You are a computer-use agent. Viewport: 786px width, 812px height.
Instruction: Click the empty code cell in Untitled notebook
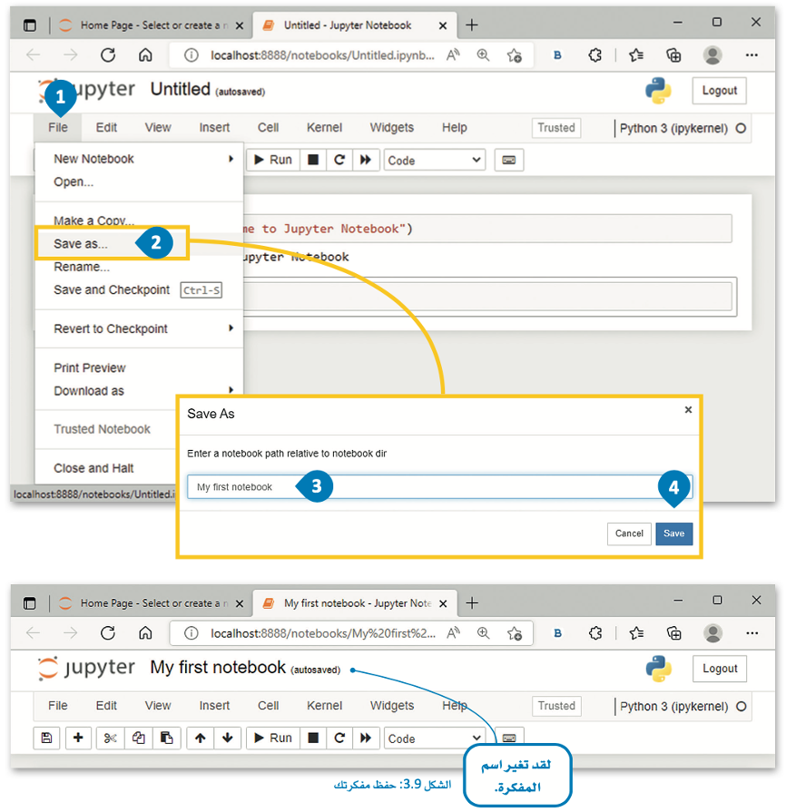489,296
